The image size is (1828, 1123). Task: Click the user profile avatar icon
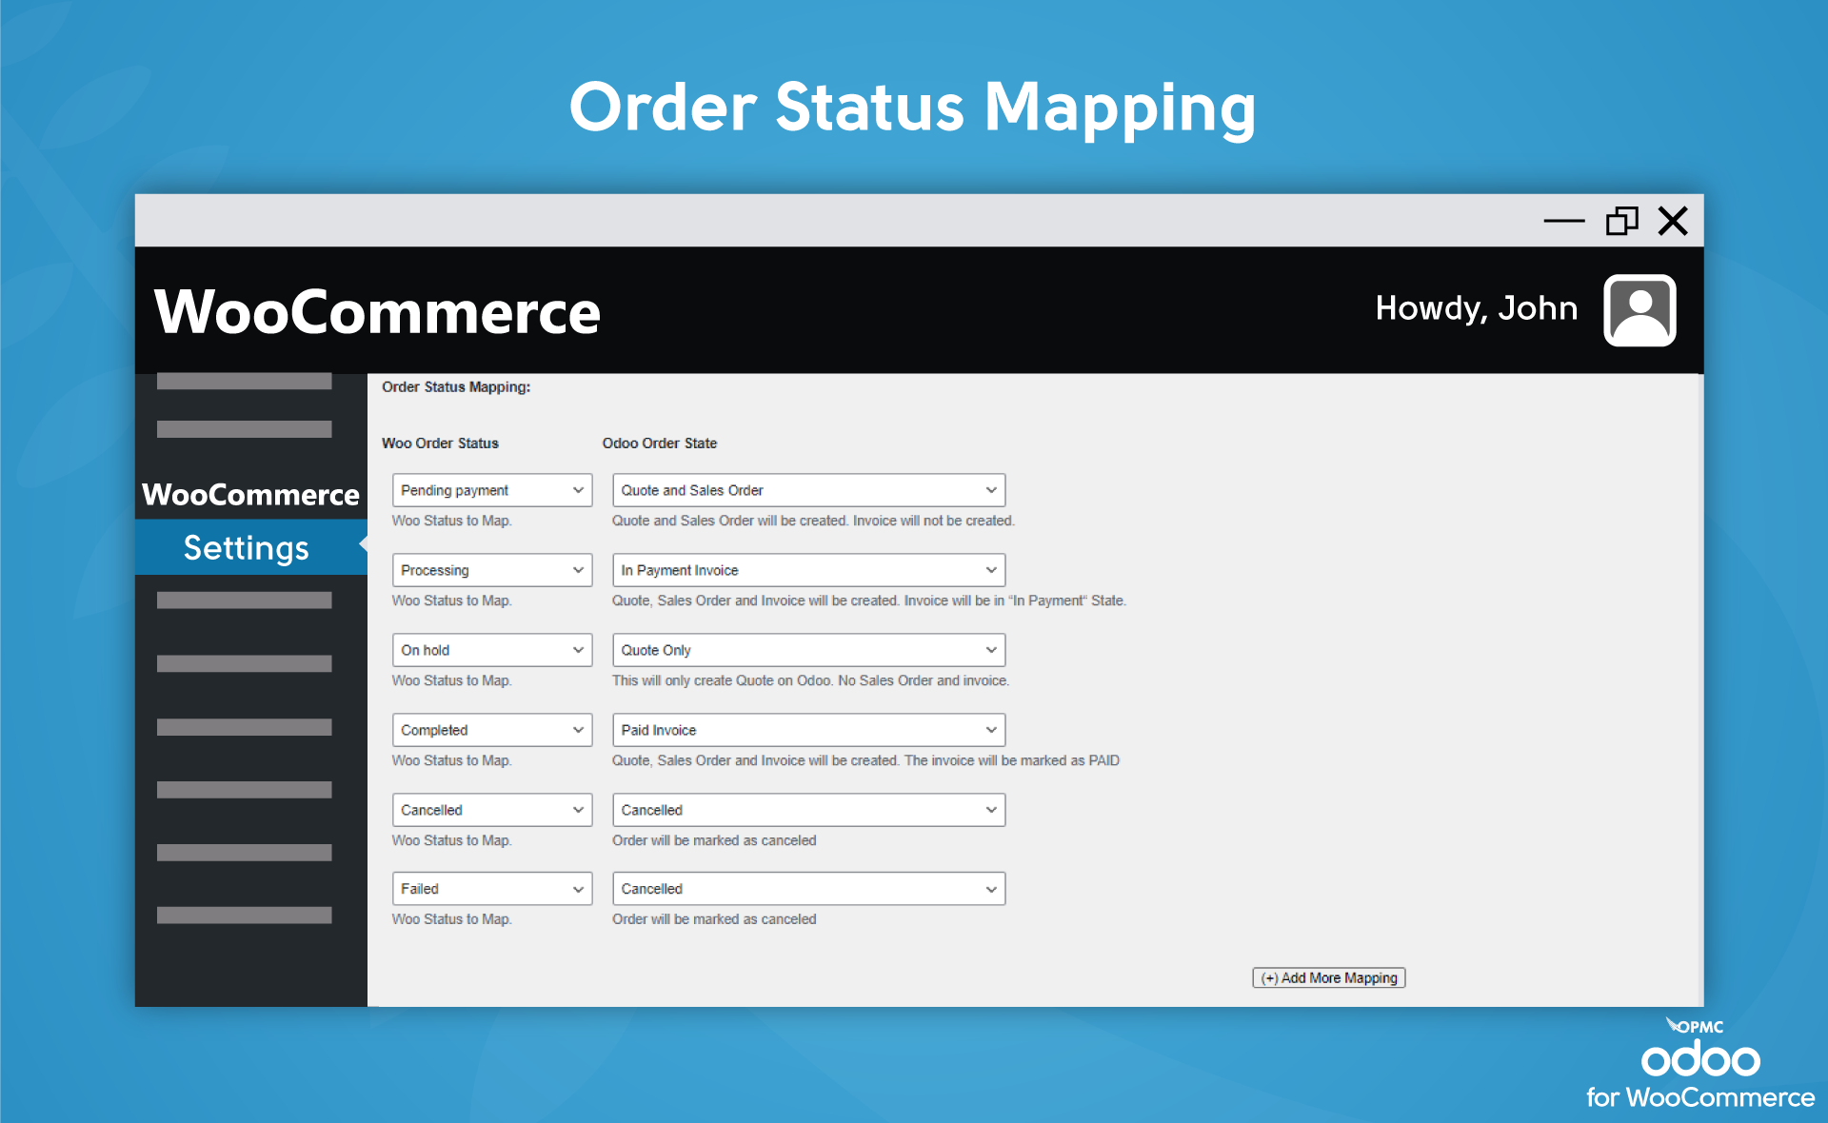tap(1639, 310)
